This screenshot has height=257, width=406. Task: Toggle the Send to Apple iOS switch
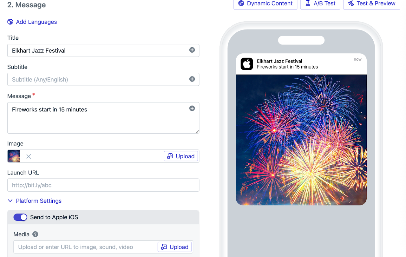coord(20,217)
